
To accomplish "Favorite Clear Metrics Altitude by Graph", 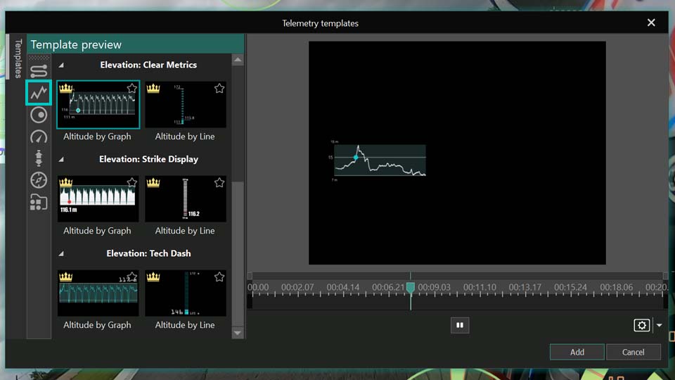I will click(131, 89).
